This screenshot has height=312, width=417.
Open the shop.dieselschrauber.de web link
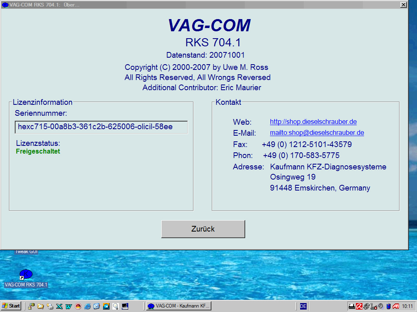click(313, 122)
